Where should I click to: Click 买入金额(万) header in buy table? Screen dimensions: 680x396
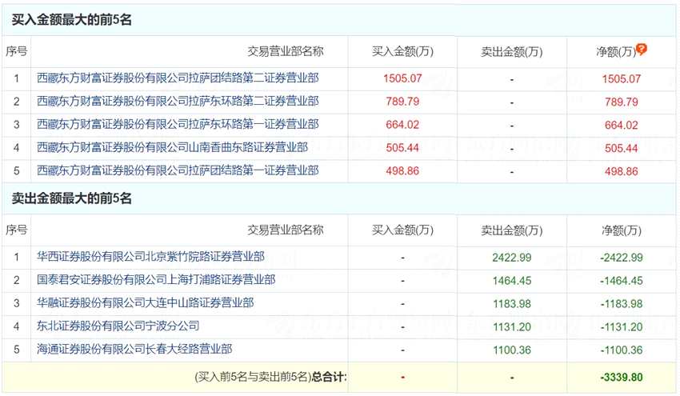pyautogui.click(x=402, y=52)
